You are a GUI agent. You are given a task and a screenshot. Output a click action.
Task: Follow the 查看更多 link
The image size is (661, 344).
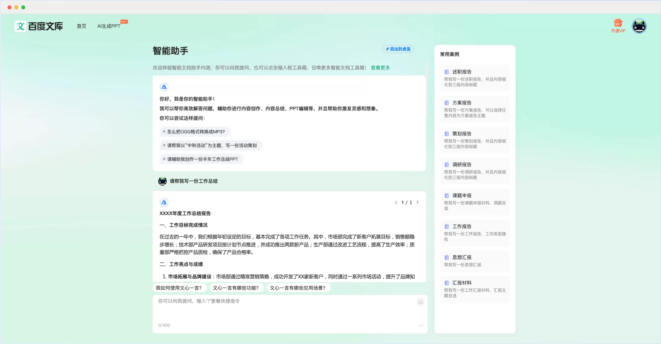[x=380, y=68]
